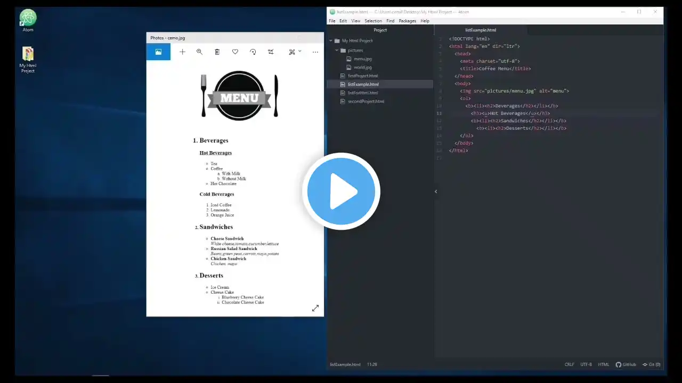
Task: Change the HTML grammar in status bar
Action: tap(604, 364)
